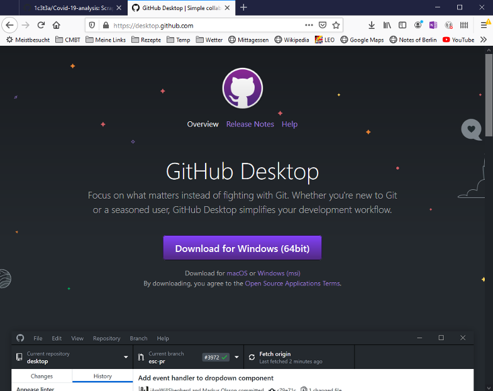This screenshot has height=391, width=493.
Task: Click the GitHub Octocat logo in purple circle
Action: [242, 89]
